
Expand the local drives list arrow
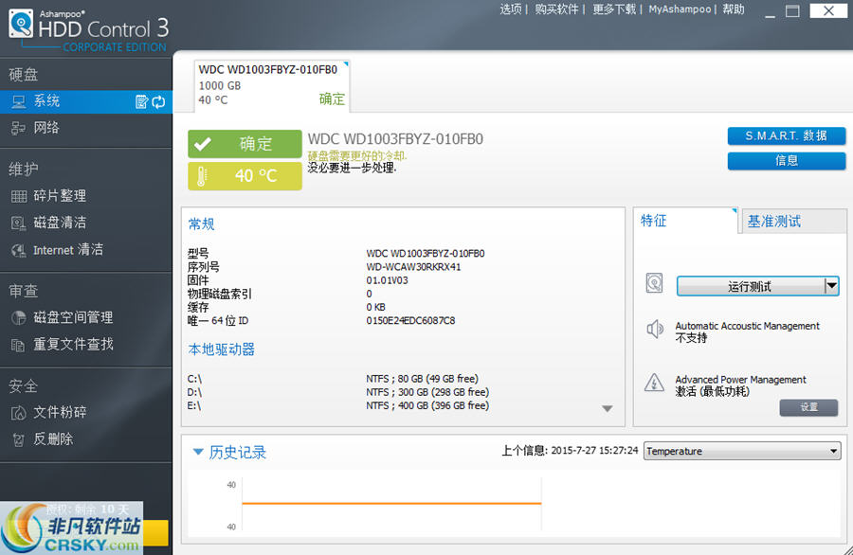pos(608,407)
